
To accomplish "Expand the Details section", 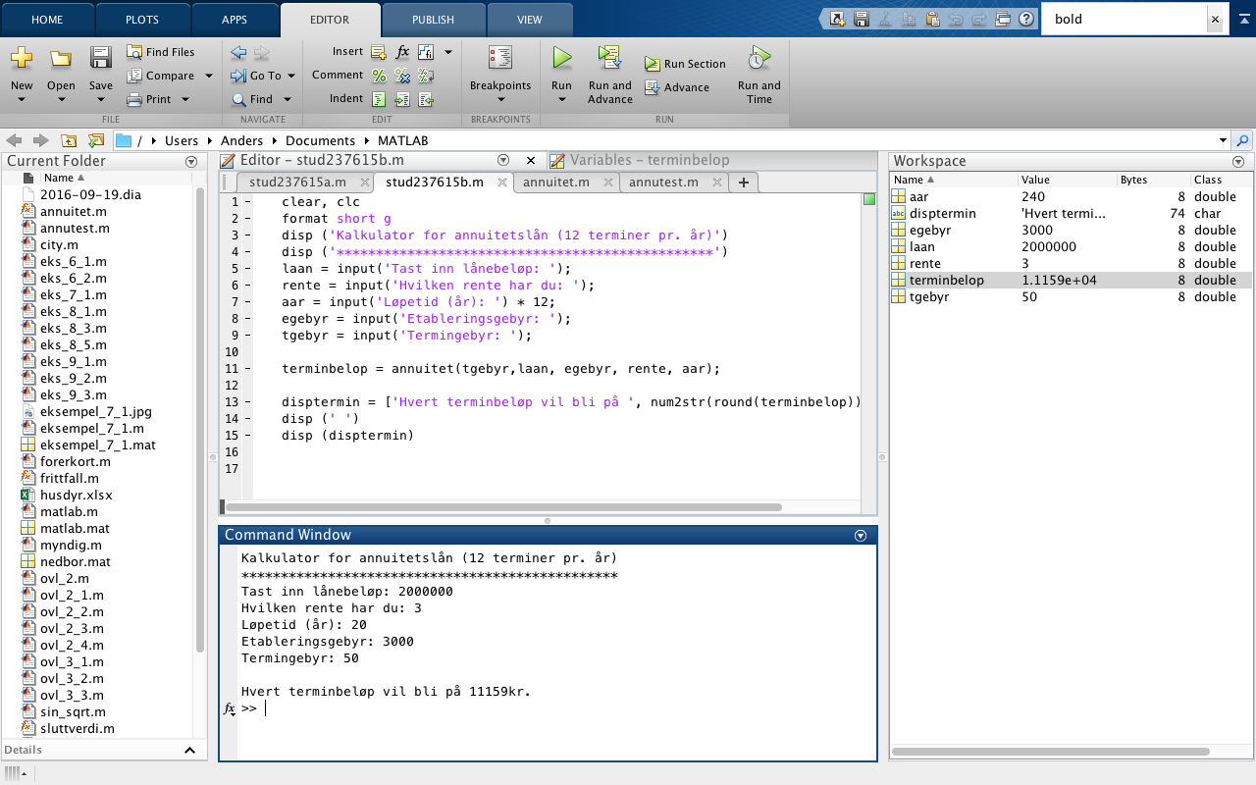I will tap(189, 750).
